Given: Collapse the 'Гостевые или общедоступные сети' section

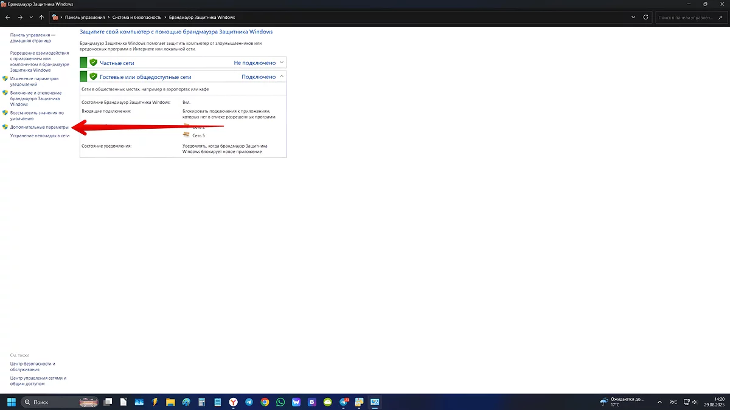Looking at the screenshot, I should (282, 77).
